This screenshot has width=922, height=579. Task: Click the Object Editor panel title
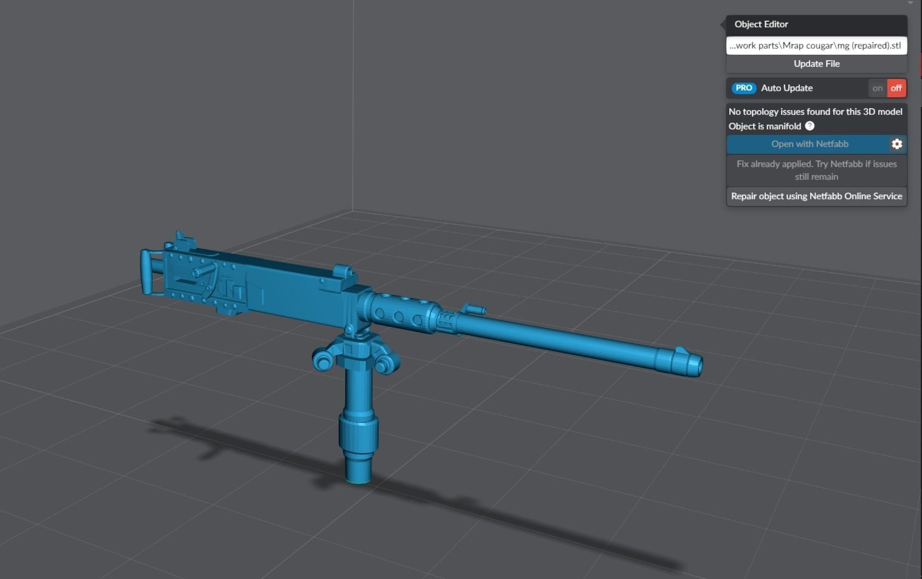(x=761, y=24)
